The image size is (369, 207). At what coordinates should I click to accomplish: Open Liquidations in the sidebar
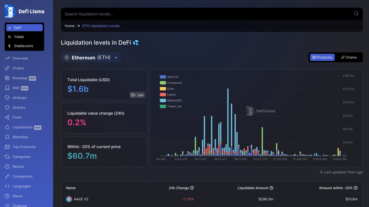point(23,127)
